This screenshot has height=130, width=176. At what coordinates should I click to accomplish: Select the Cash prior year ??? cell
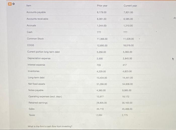click(99, 32)
